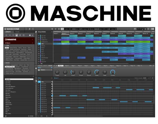Select the Bass type tag
The image size is (158, 124).
[x=7, y=48]
